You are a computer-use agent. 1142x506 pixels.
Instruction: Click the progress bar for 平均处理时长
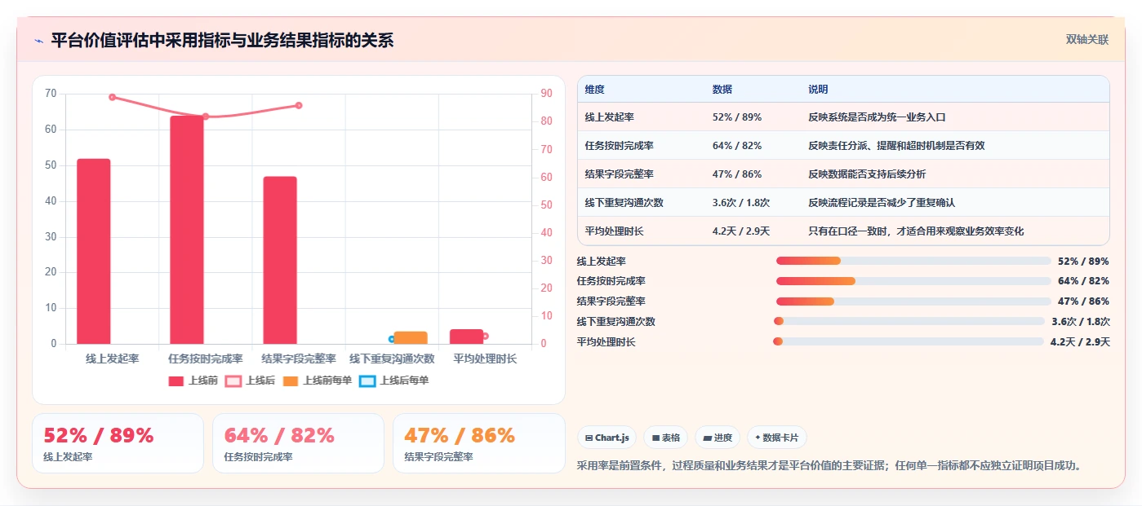909,341
